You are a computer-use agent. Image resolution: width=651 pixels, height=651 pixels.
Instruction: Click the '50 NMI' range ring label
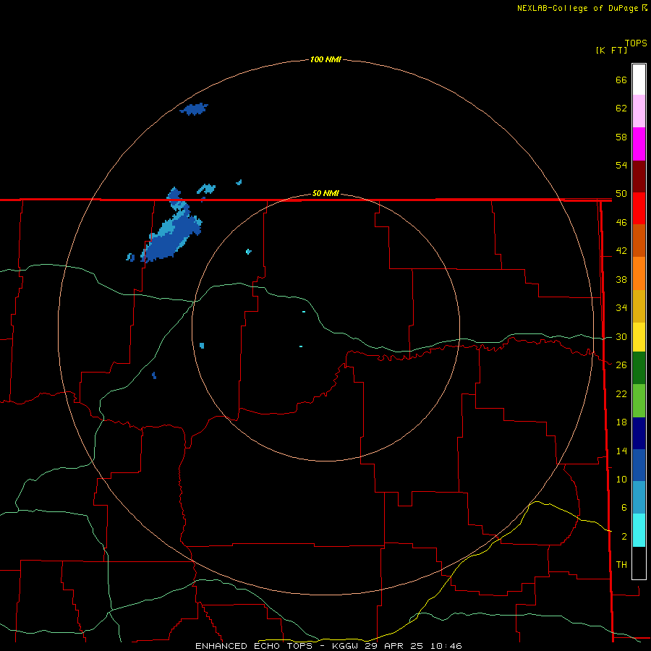coord(325,193)
